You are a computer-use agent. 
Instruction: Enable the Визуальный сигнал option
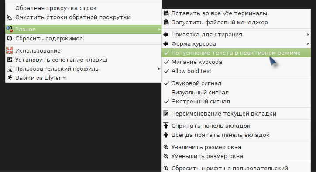pos(236,92)
